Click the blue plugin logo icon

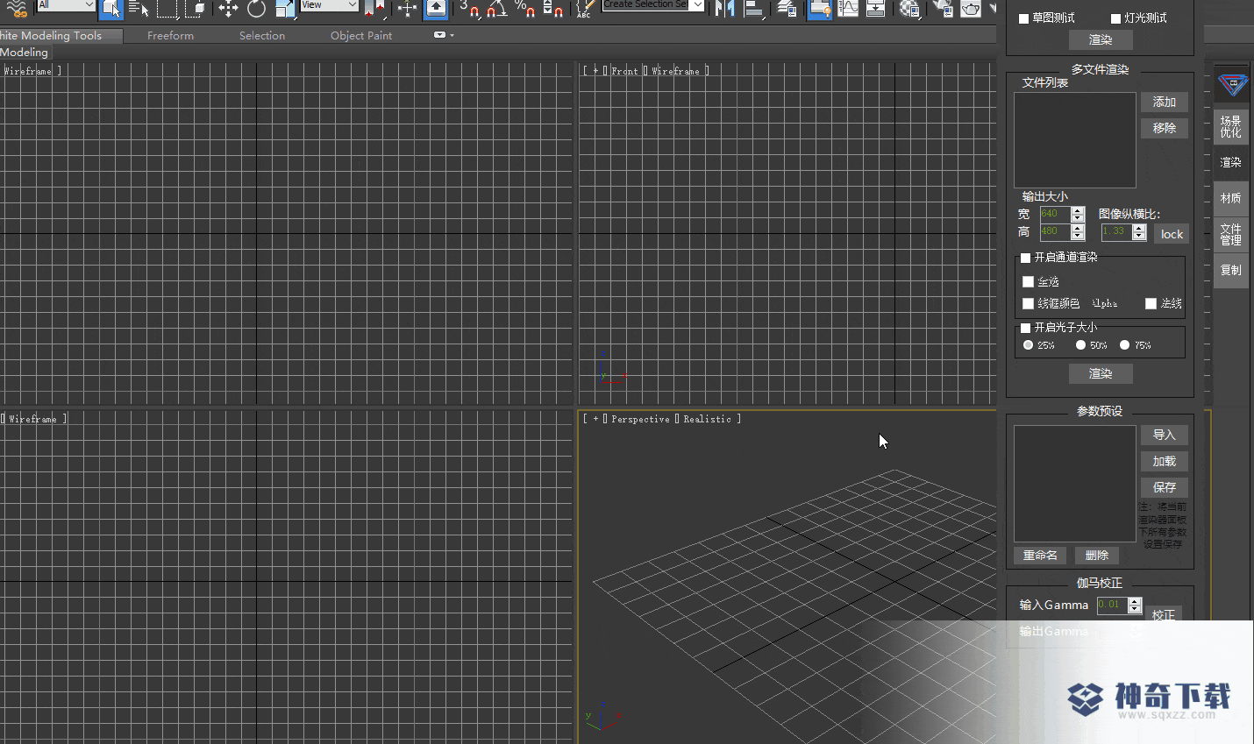1232,84
